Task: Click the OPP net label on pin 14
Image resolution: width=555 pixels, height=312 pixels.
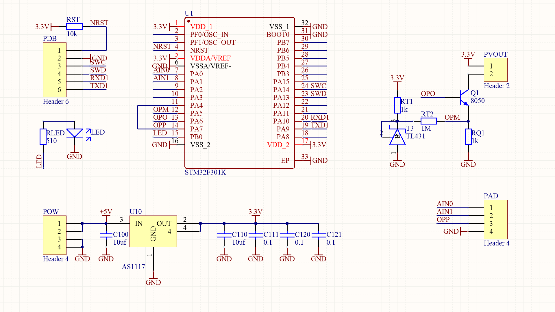Action: [160, 125]
